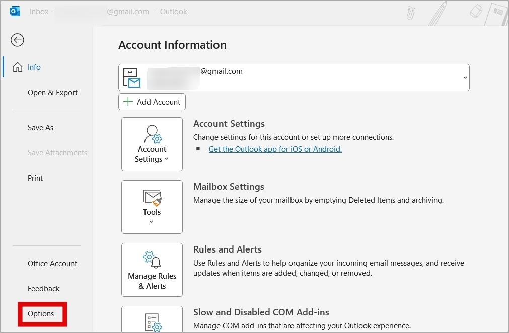The width and height of the screenshot is (509, 333).
Task: Click the Add Account button
Action: [152, 102]
